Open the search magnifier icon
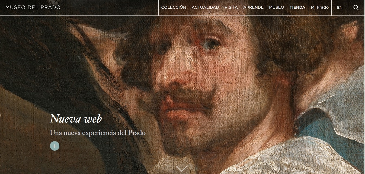This screenshot has width=365, height=174. pyautogui.click(x=356, y=8)
